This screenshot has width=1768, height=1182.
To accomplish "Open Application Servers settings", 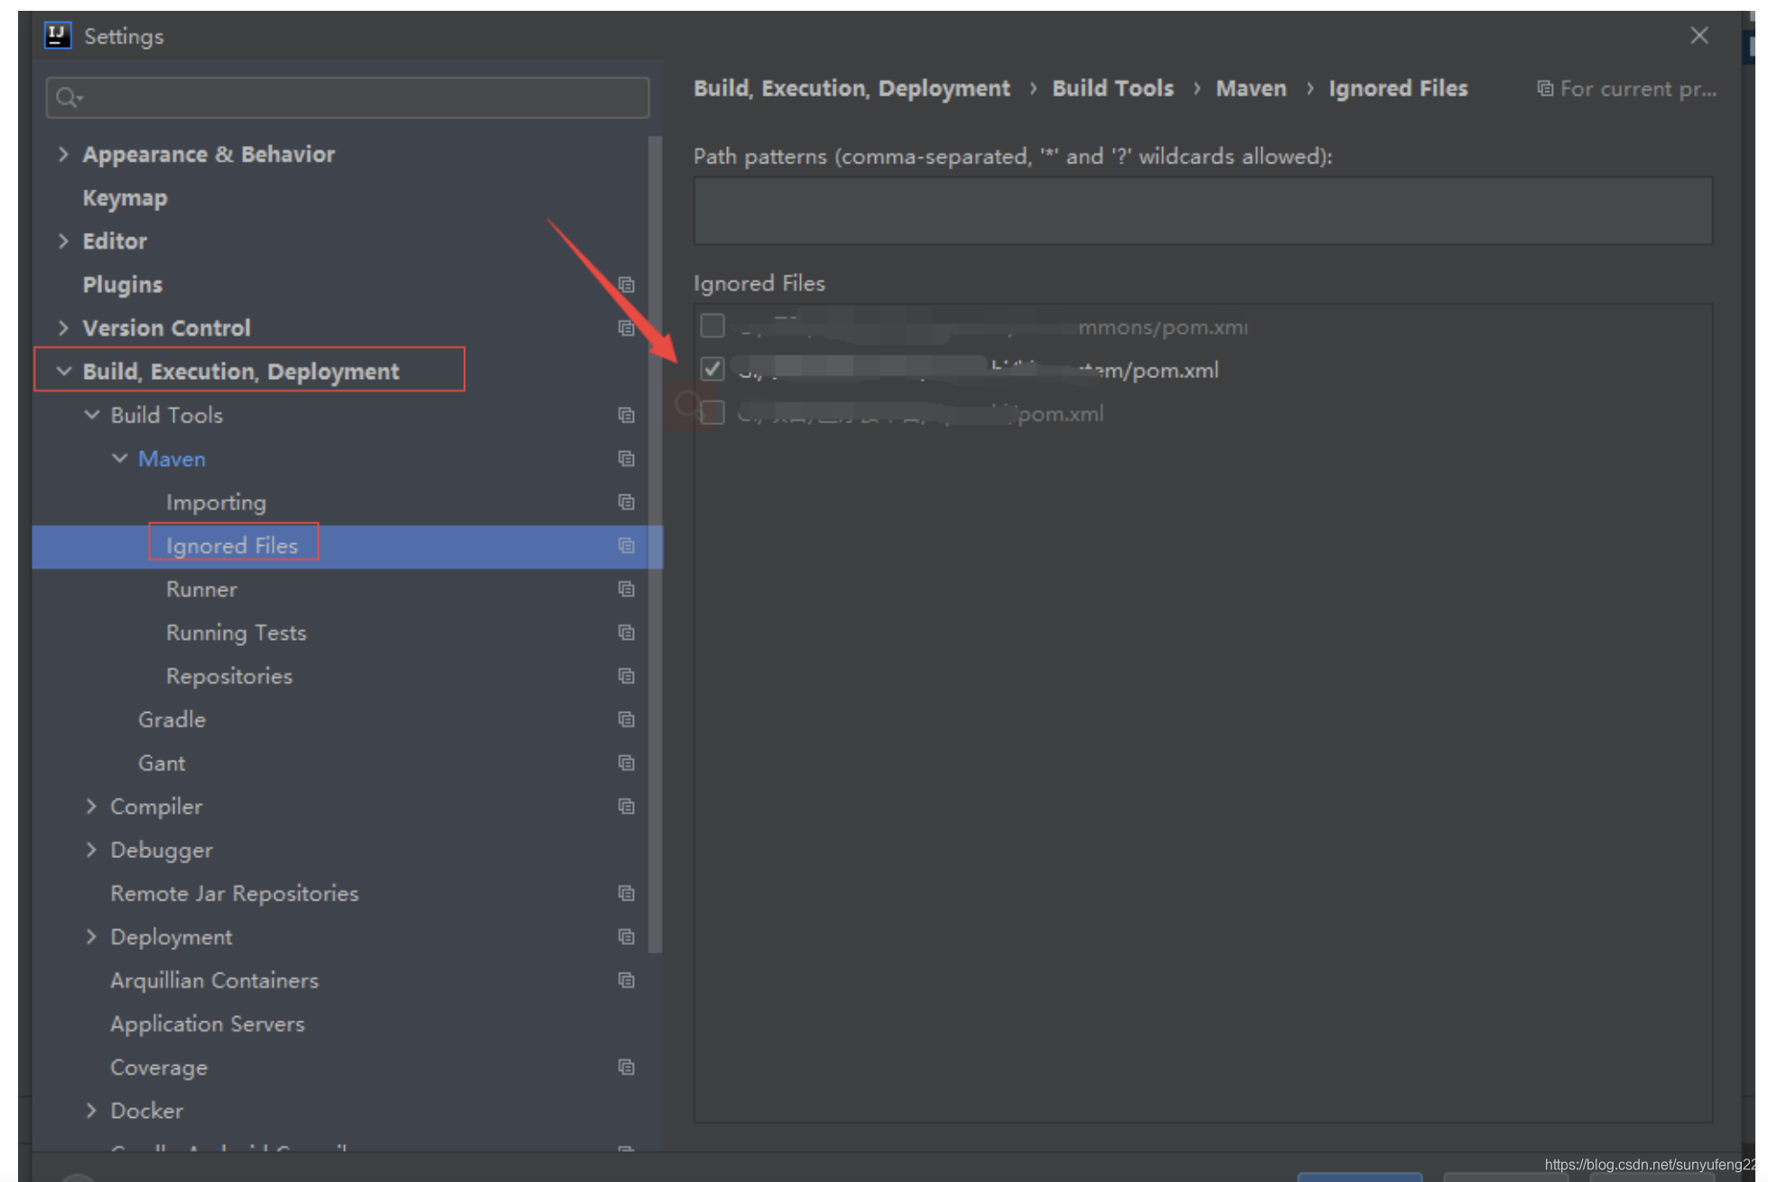I will pyautogui.click(x=208, y=1024).
